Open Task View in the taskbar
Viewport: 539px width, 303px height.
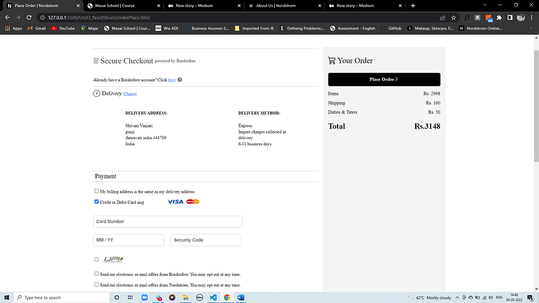[x=130, y=297]
